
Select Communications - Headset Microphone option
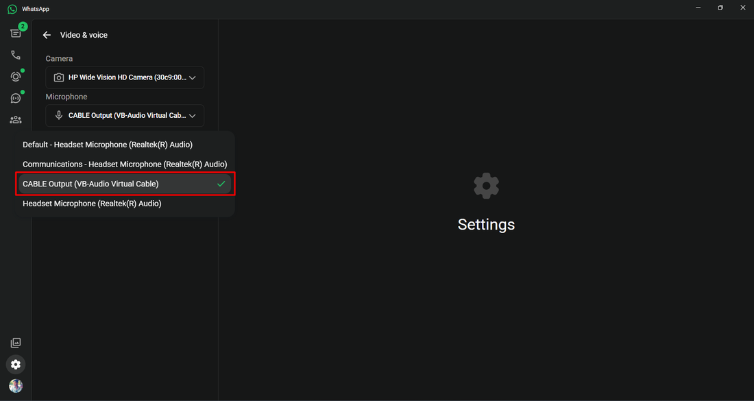(125, 164)
